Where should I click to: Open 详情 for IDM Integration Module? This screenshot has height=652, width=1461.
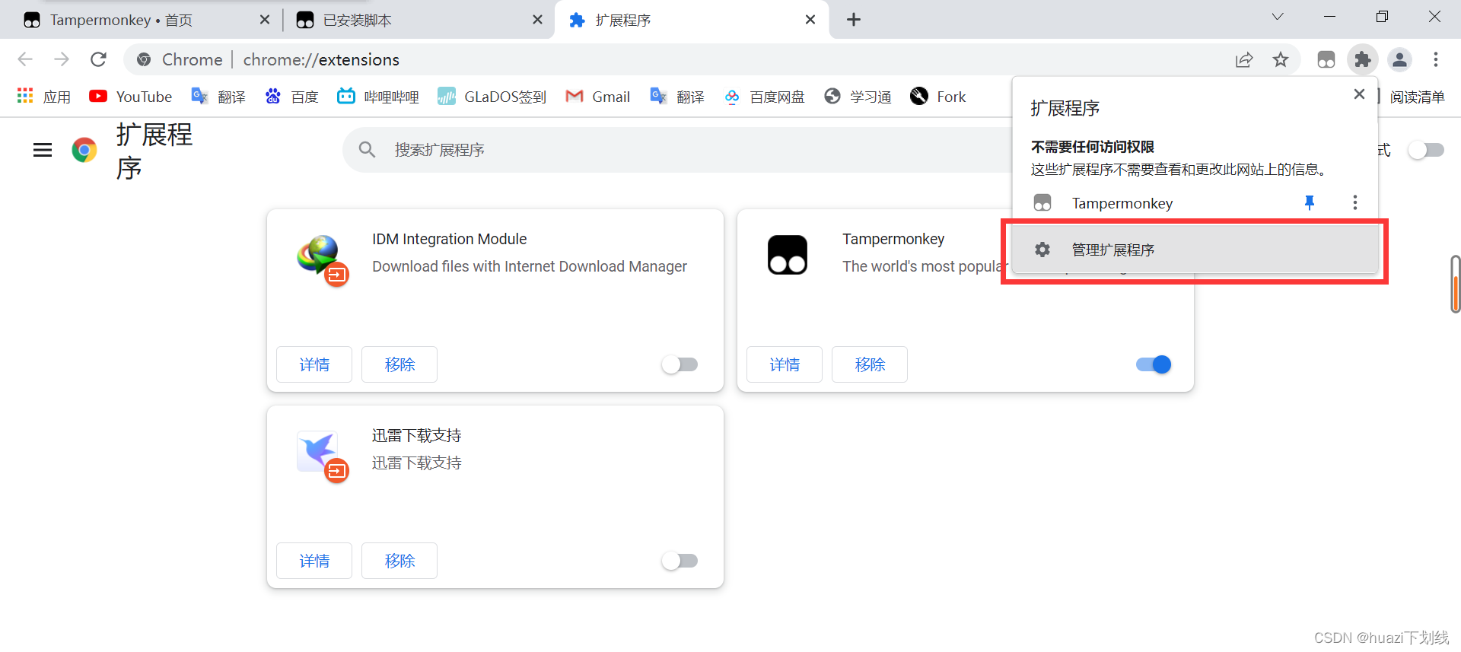[314, 364]
